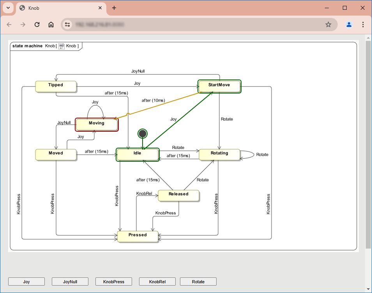Go to browser home page icon

[x=51, y=25]
